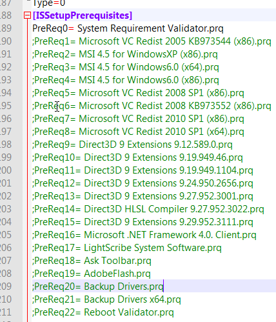Click the Direct3D HLSL Compiler line
This screenshot has height=322, width=276.
tap(148, 209)
